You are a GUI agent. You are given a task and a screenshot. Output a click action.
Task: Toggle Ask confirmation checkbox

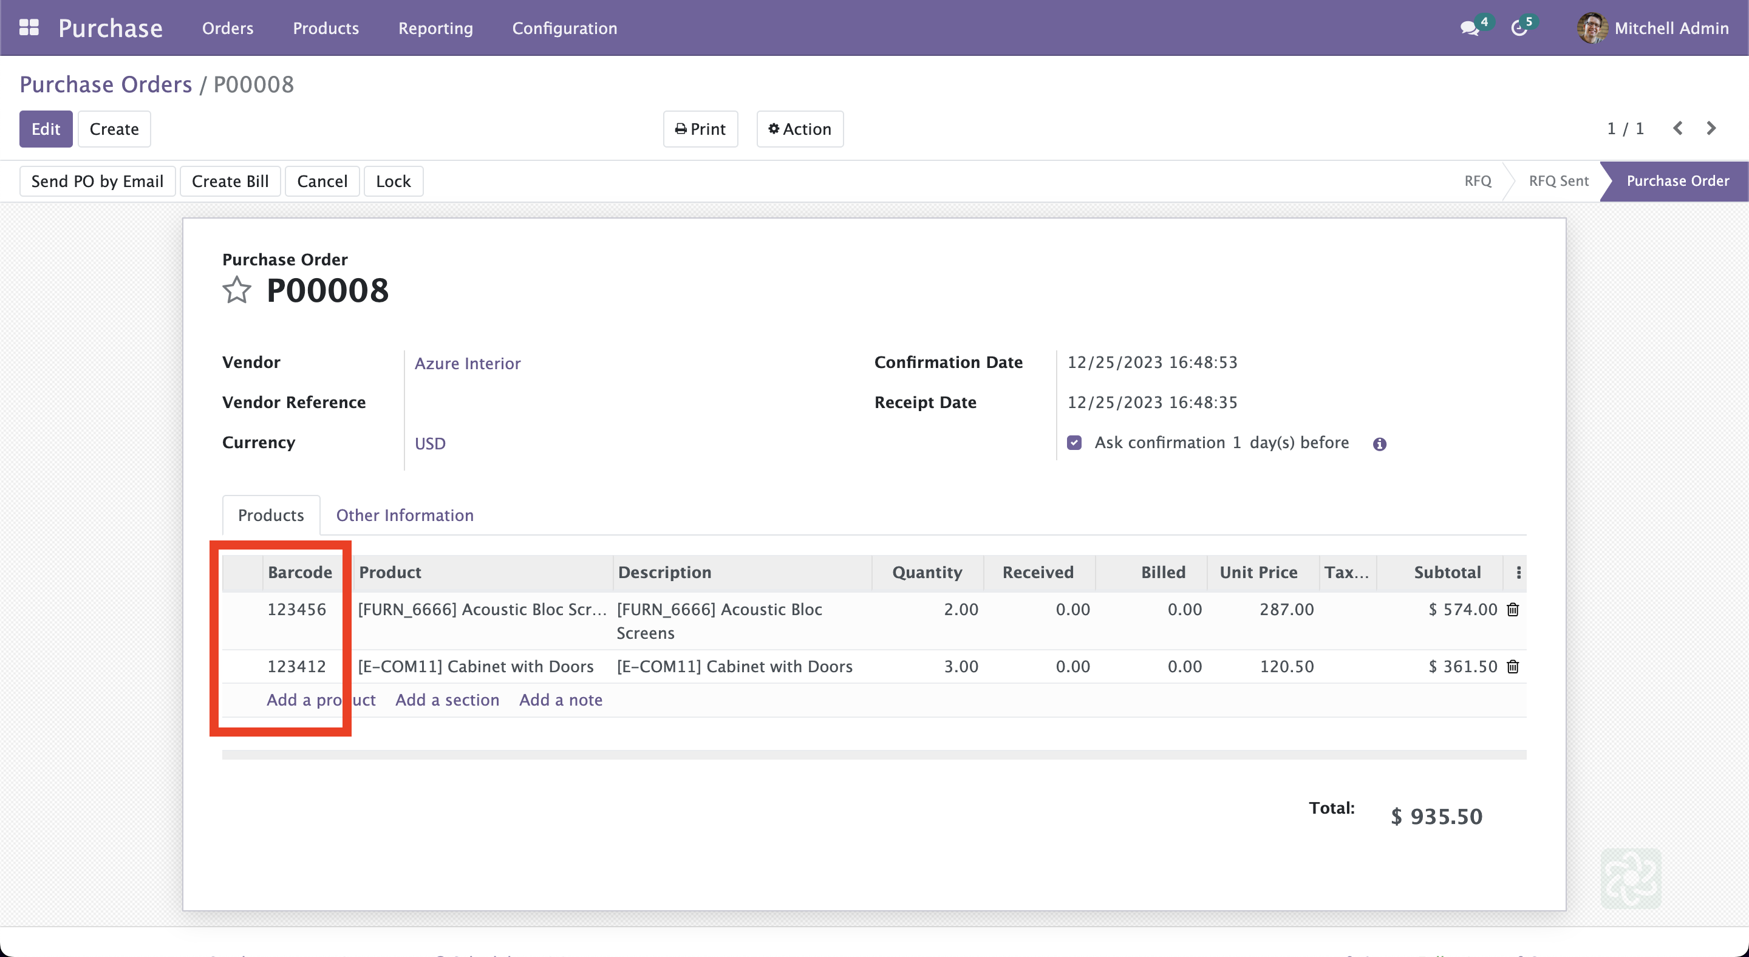[1074, 443]
